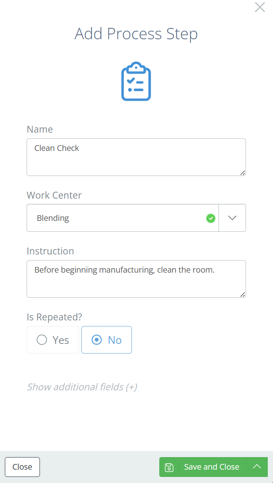Click the clipboard checklist icon

[x=136, y=81]
